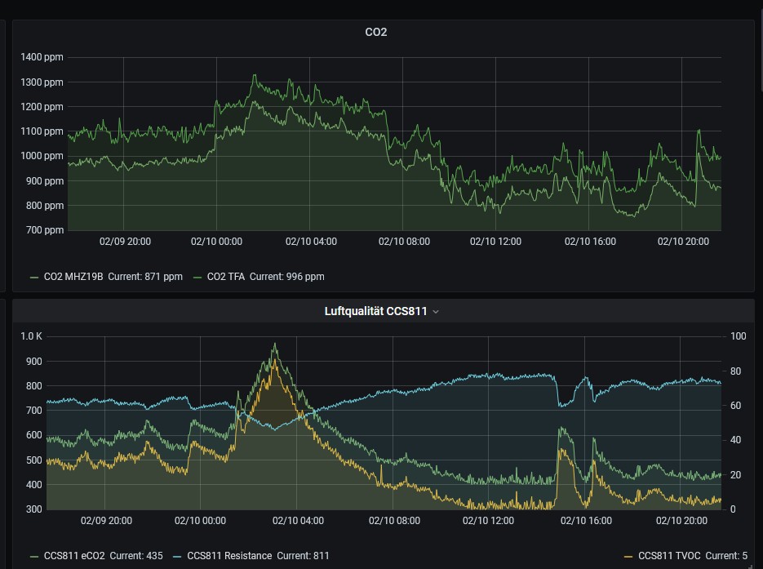
Task: Click the 60 right axis label in CCS811 chart
Action: click(736, 406)
